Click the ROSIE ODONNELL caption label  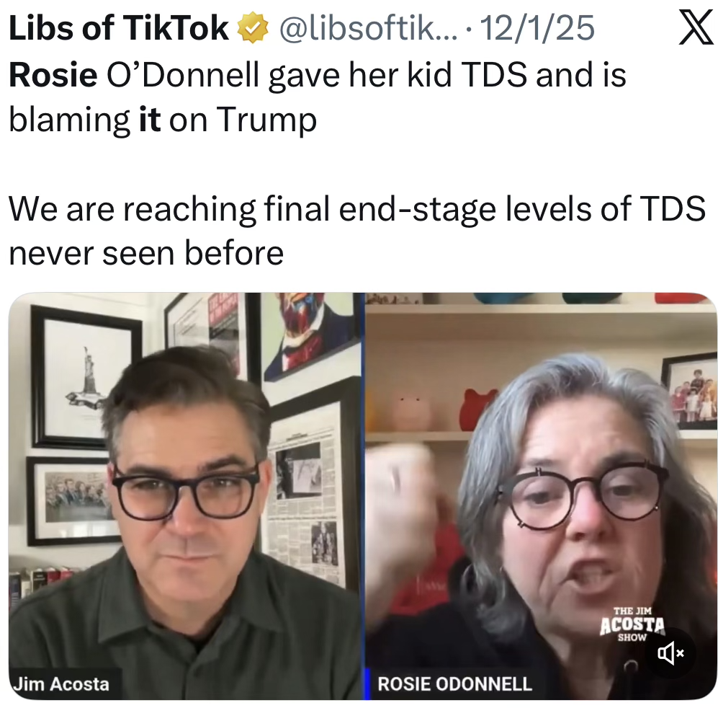click(x=454, y=683)
